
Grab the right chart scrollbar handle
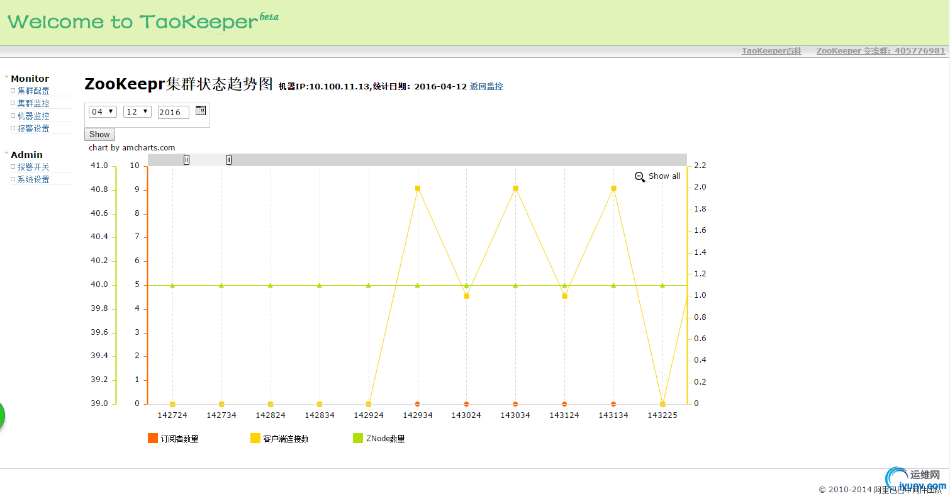coord(228,160)
